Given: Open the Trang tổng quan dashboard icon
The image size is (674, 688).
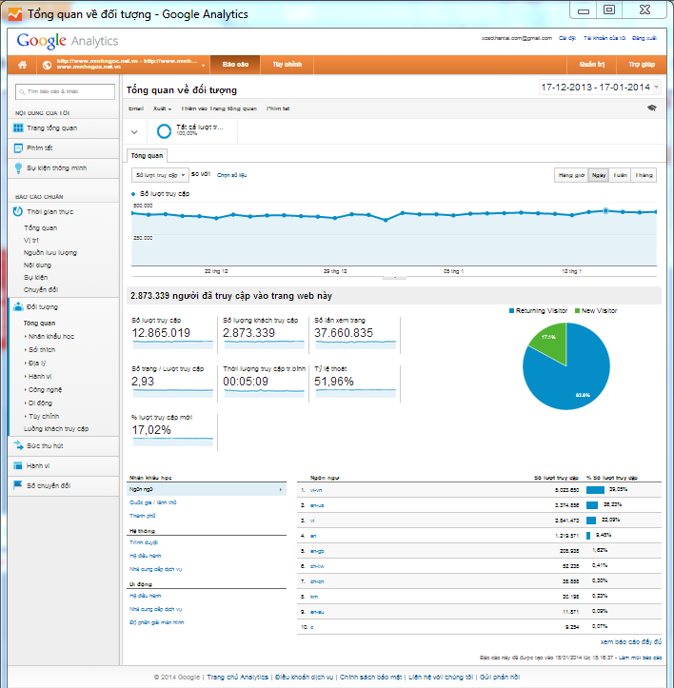Looking at the screenshot, I should [x=18, y=128].
